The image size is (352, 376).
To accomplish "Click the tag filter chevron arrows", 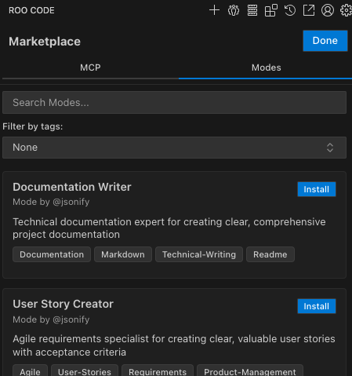I will tap(330, 148).
